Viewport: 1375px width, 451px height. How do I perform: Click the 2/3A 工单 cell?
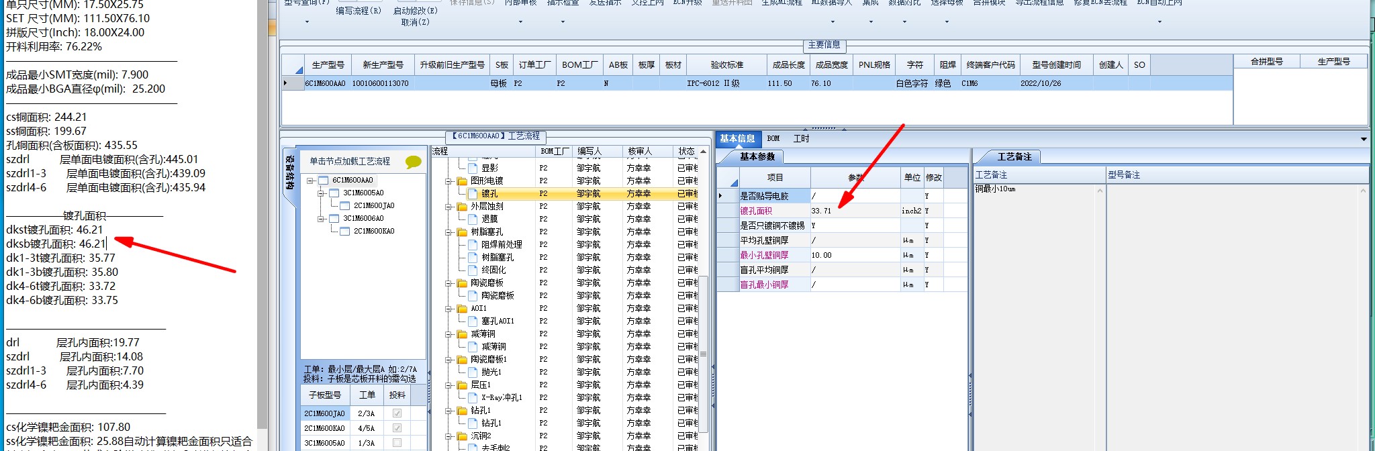tap(367, 413)
